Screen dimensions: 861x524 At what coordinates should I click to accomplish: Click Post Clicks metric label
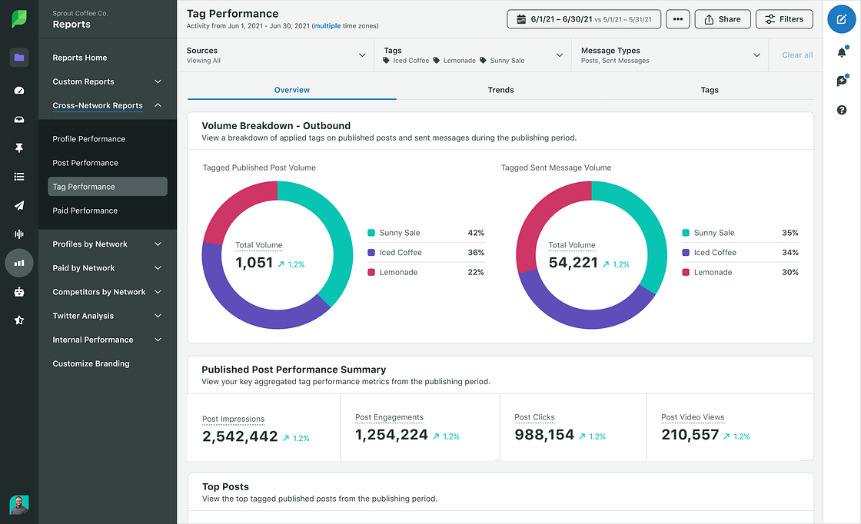click(x=534, y=417)
